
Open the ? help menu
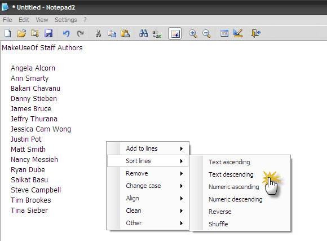point(85,20)
